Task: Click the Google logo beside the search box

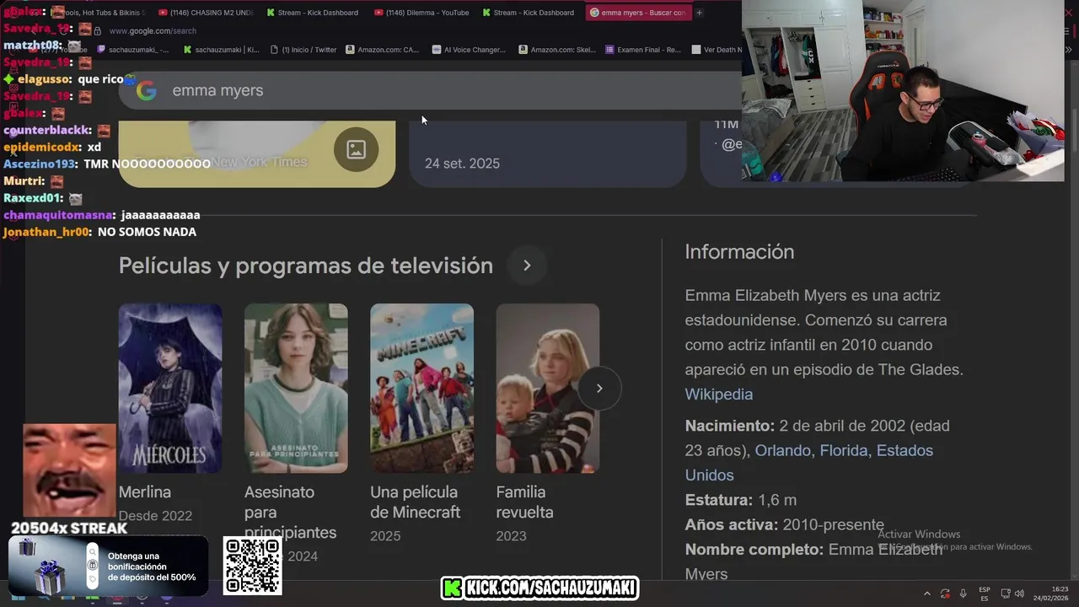Action: (147, 91)
